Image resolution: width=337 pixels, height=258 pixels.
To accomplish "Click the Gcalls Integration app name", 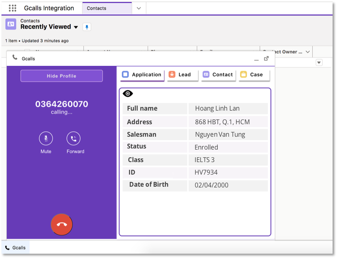I will [49, 8].
